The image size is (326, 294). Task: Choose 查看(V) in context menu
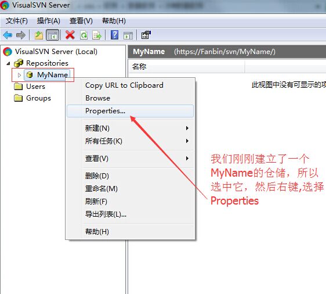[130, 159]
